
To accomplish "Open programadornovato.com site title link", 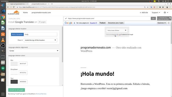I will pos(96,47).
